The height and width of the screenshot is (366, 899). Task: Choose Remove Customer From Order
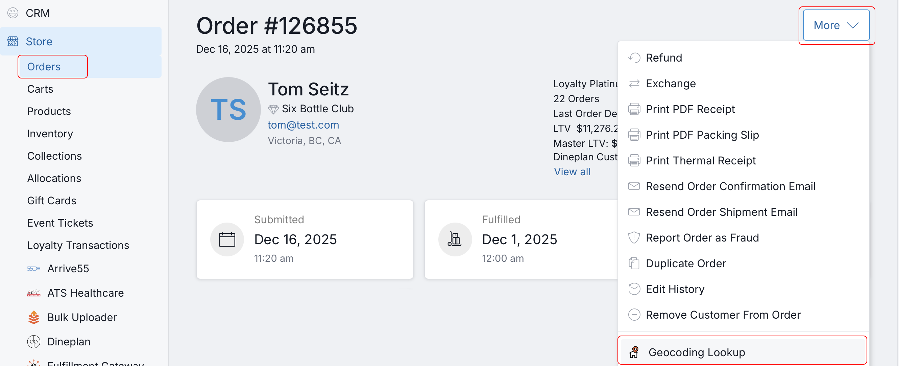(x=723, y=315)
